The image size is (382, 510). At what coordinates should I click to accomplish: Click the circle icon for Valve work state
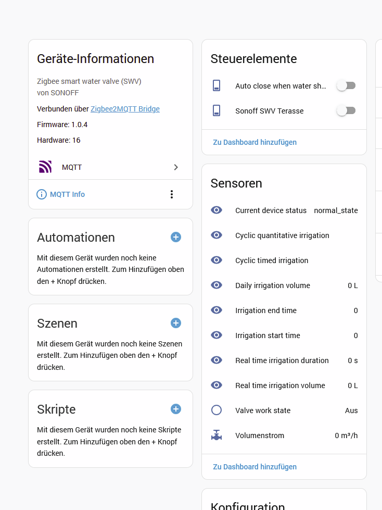click(x=217, y=410)
